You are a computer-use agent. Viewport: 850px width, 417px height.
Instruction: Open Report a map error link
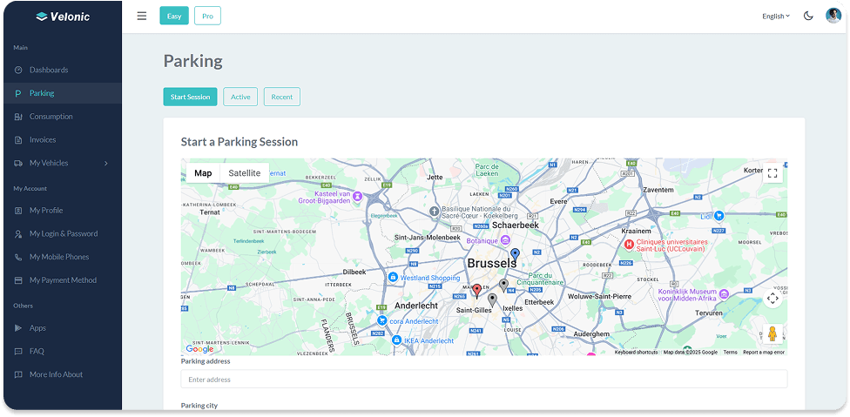(763, 352)
